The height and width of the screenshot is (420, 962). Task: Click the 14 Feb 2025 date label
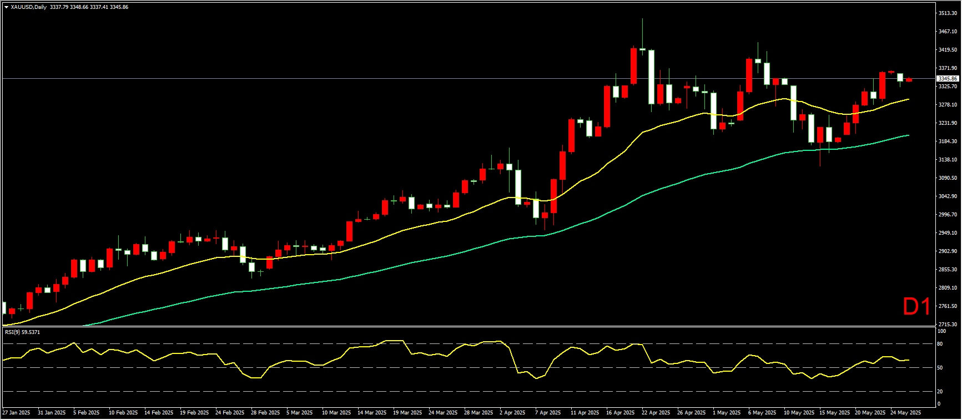[x=159, y=413]
